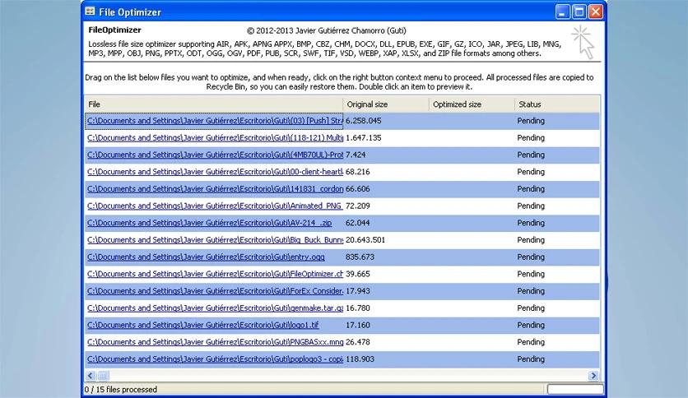Select the 141831_cordon file path link
The image size is (688, 398).
[215, 189]
